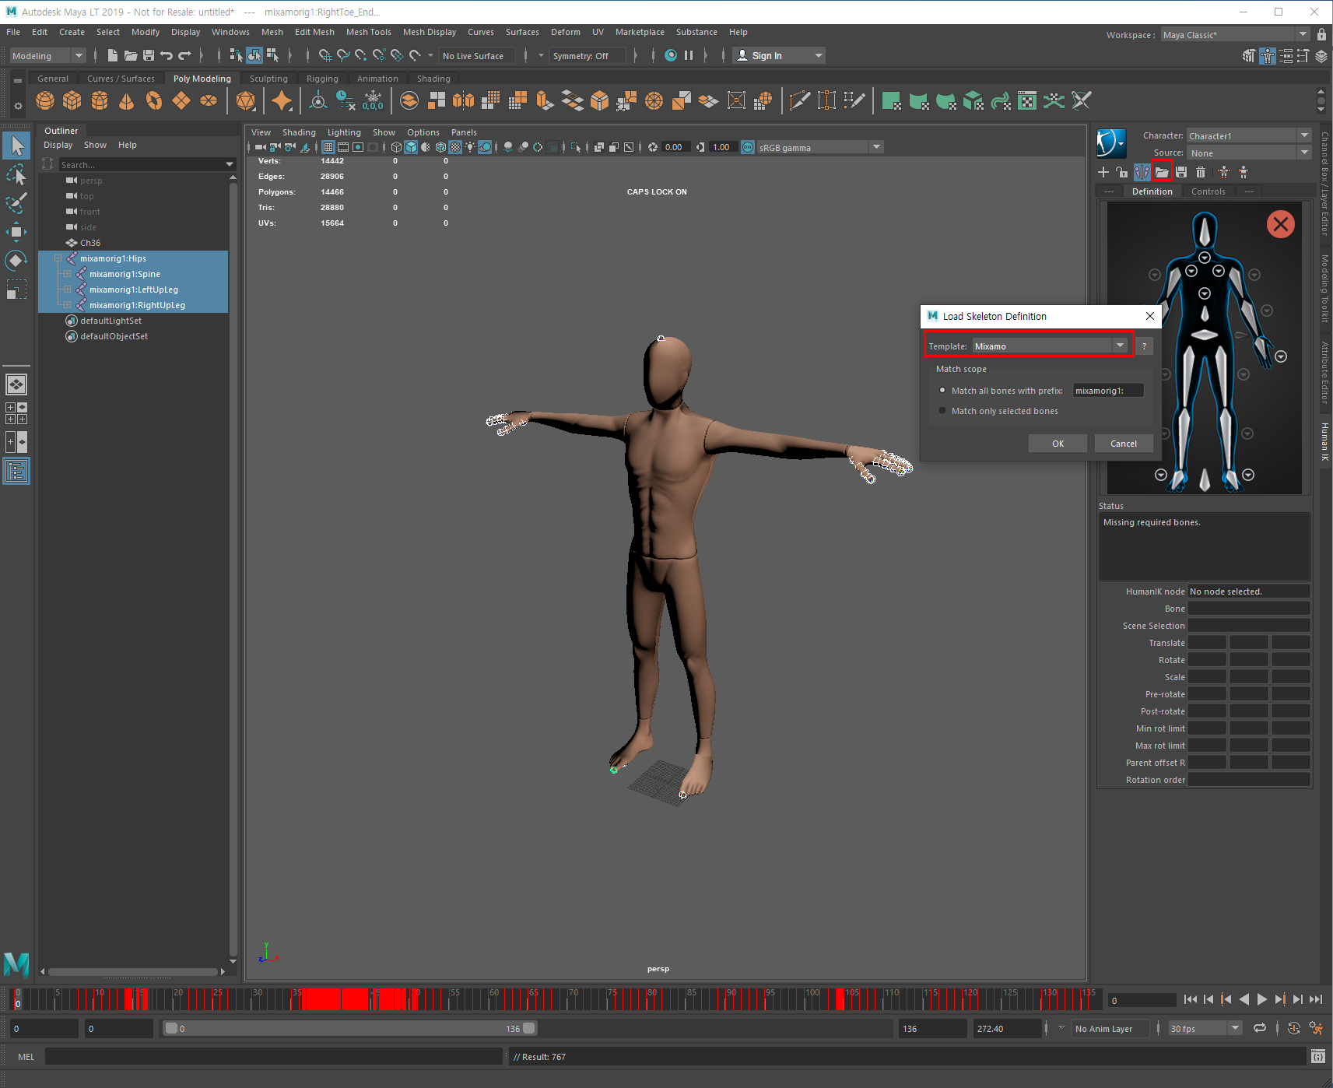Click the HumanIK delete trash icon
The width and height of the screenshot is (1333, 1088).
[x=1201, y=172]
